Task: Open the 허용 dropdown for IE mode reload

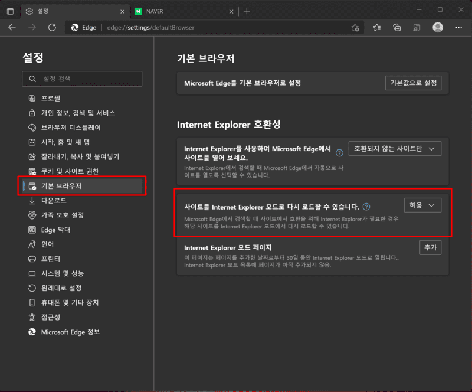Action: [x=422, y=205]
